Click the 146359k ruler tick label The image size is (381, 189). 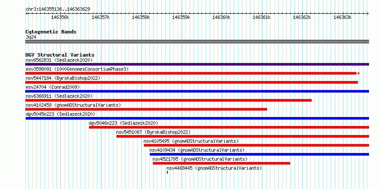[181, 18]
